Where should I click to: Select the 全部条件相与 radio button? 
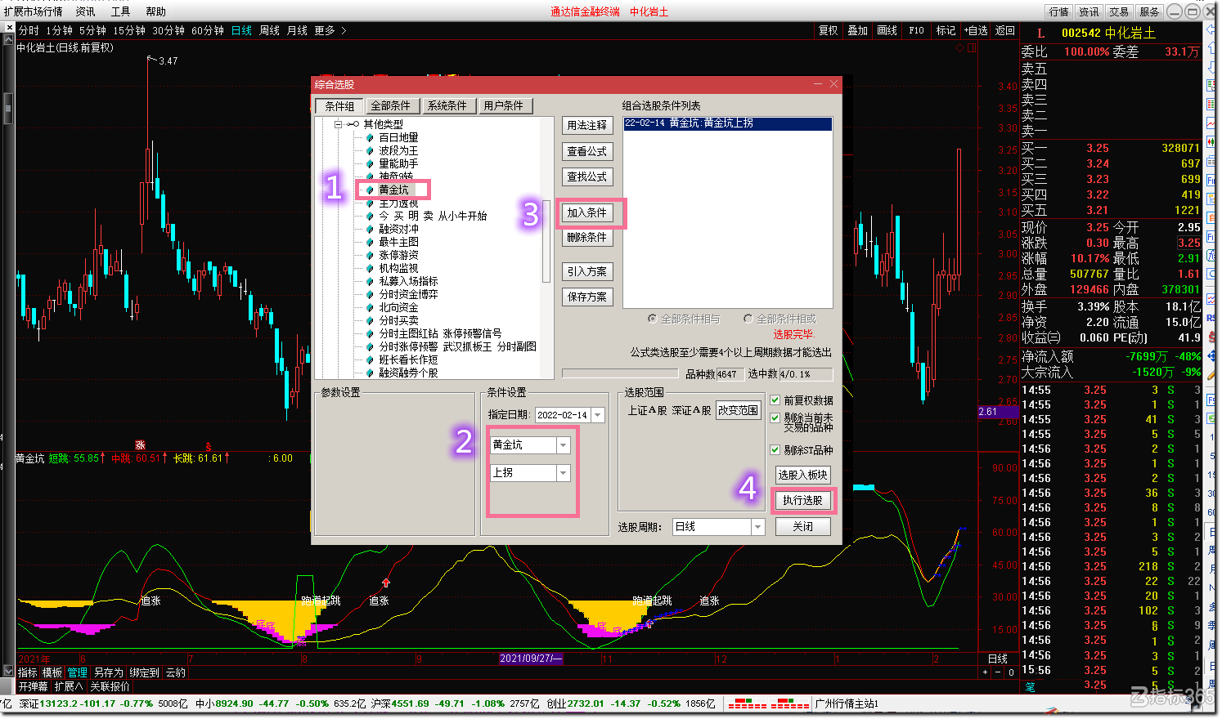pyautogui.click(x=653, y=319)
